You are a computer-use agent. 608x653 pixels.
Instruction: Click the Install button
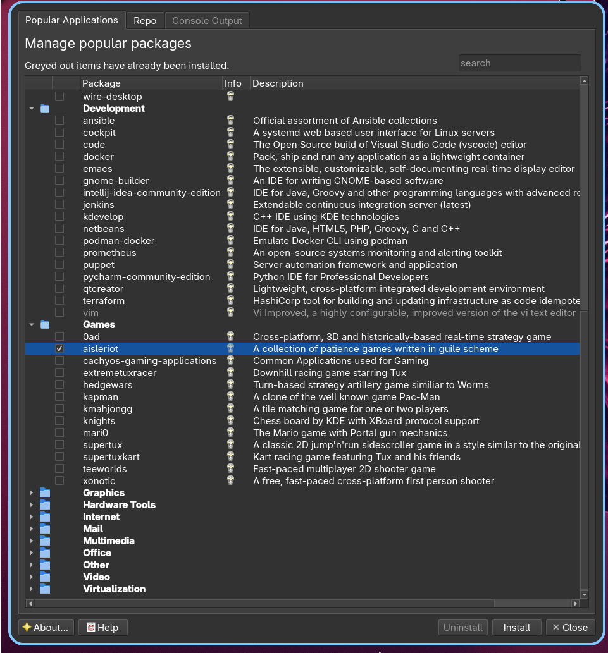(517, 627)
